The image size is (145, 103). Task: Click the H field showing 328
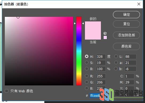[101, 56]
